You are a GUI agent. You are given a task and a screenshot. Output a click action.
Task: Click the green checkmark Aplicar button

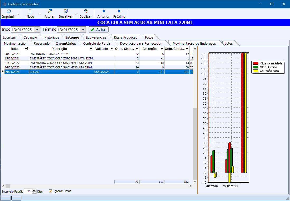click(x=99, y=30)
